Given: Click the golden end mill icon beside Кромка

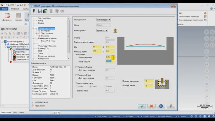Looking at the screenshot, I should (115, 31).
